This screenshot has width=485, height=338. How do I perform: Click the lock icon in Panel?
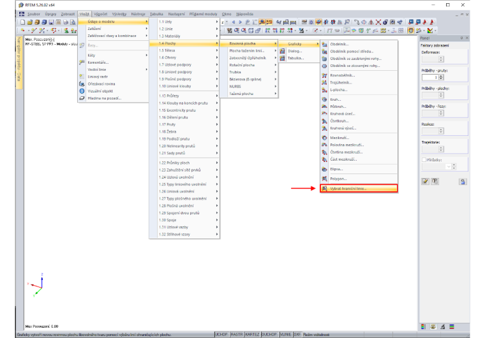pos(463,182)
